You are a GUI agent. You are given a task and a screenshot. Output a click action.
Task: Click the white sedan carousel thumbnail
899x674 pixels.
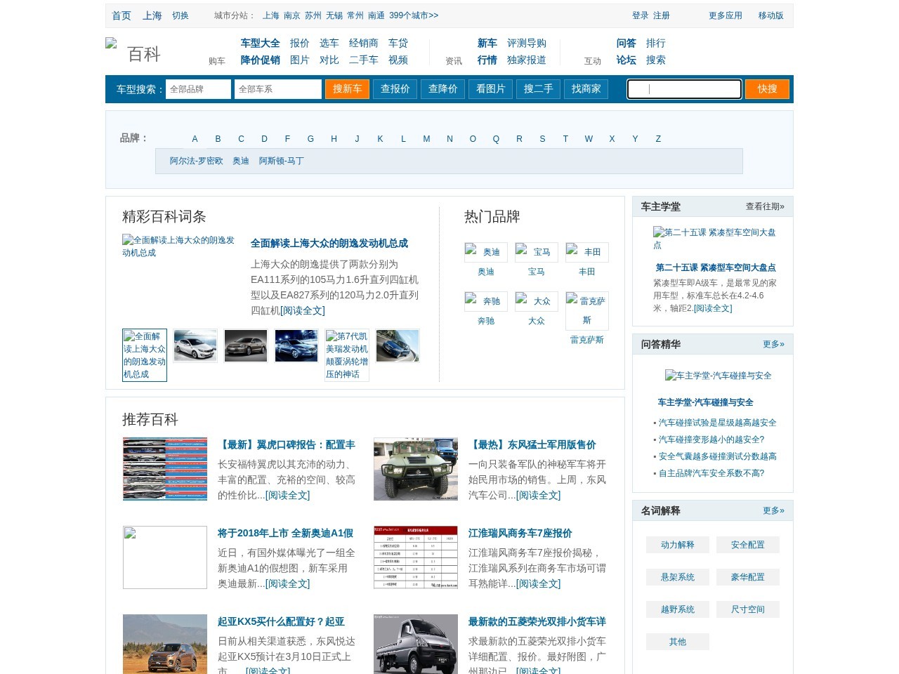195,345
